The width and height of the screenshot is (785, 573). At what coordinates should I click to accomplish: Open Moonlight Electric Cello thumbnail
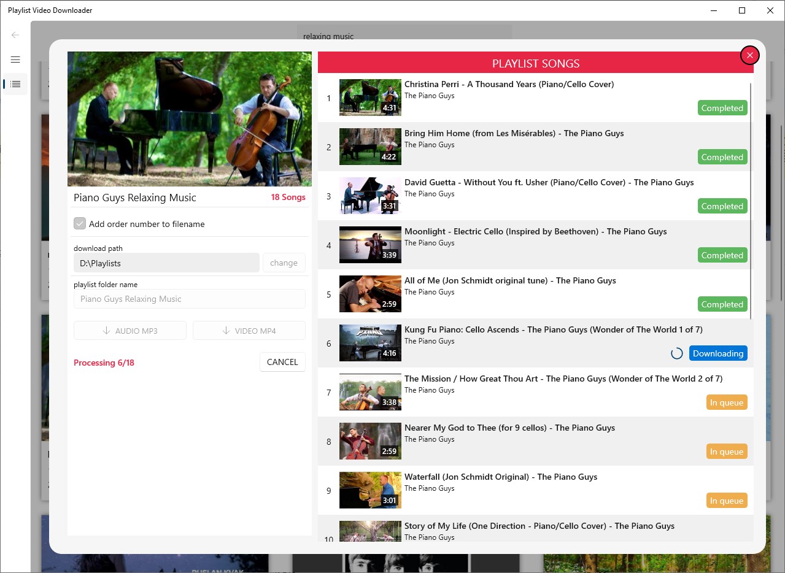[x=370, y=245]
